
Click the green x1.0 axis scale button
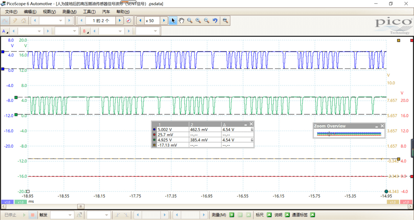coord(20,202)
